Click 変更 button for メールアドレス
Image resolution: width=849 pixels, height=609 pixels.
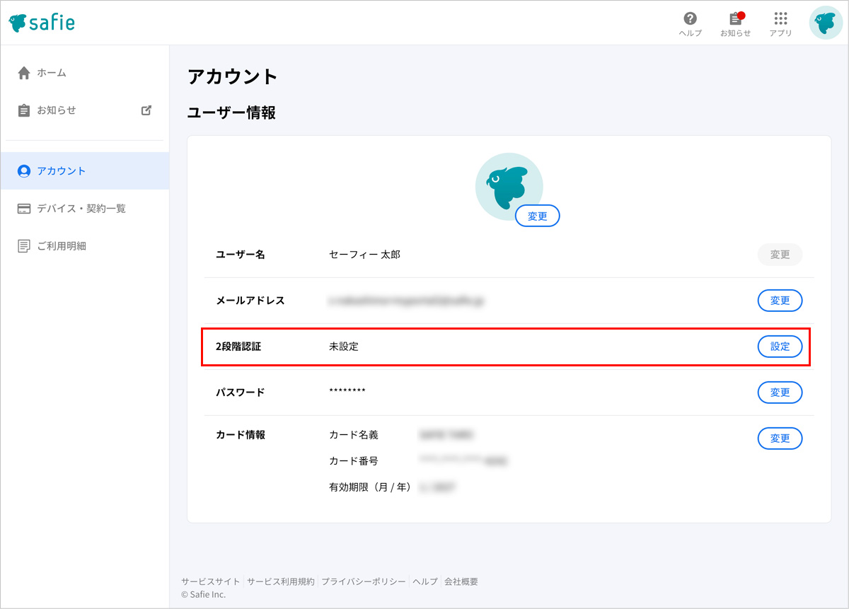point(780,301)
